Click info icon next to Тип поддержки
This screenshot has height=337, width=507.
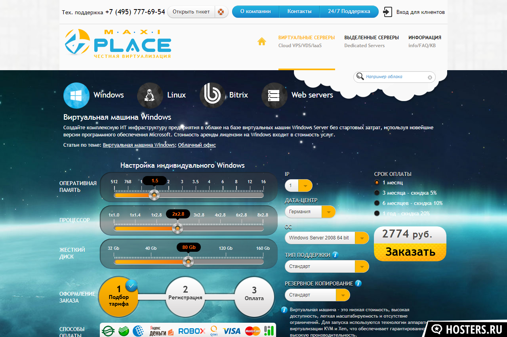pyautogui.click(x=335, y=255)
